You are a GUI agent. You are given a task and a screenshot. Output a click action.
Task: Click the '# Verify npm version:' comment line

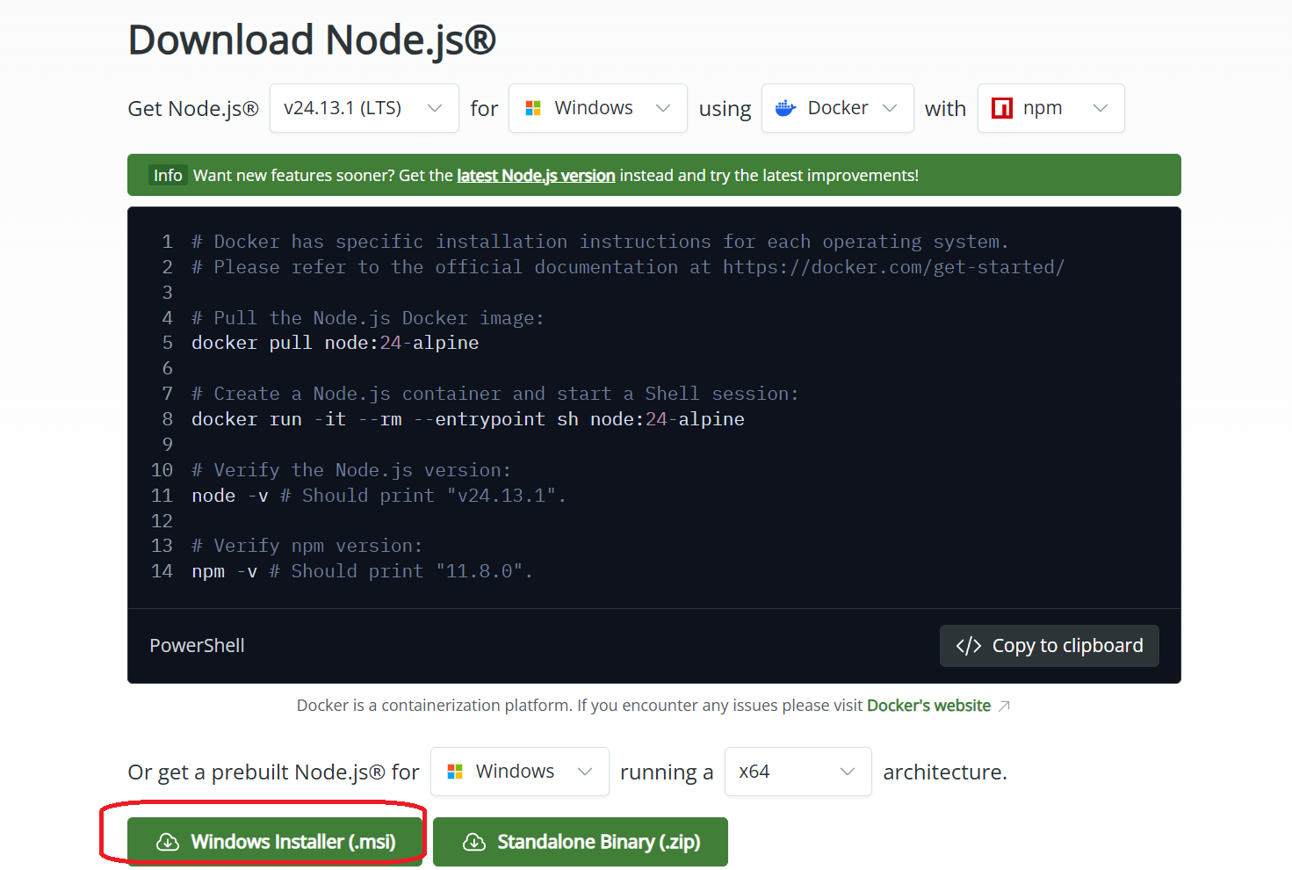click(307, 546)
